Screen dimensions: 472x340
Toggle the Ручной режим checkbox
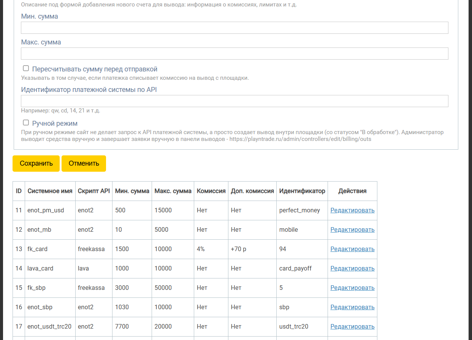click(x=26, y=122)
